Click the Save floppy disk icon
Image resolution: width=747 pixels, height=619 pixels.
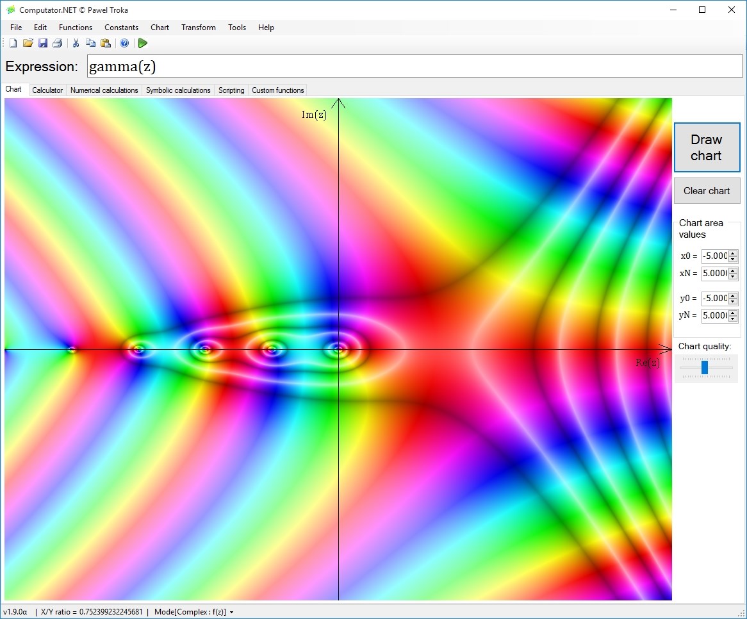point(43,44)
